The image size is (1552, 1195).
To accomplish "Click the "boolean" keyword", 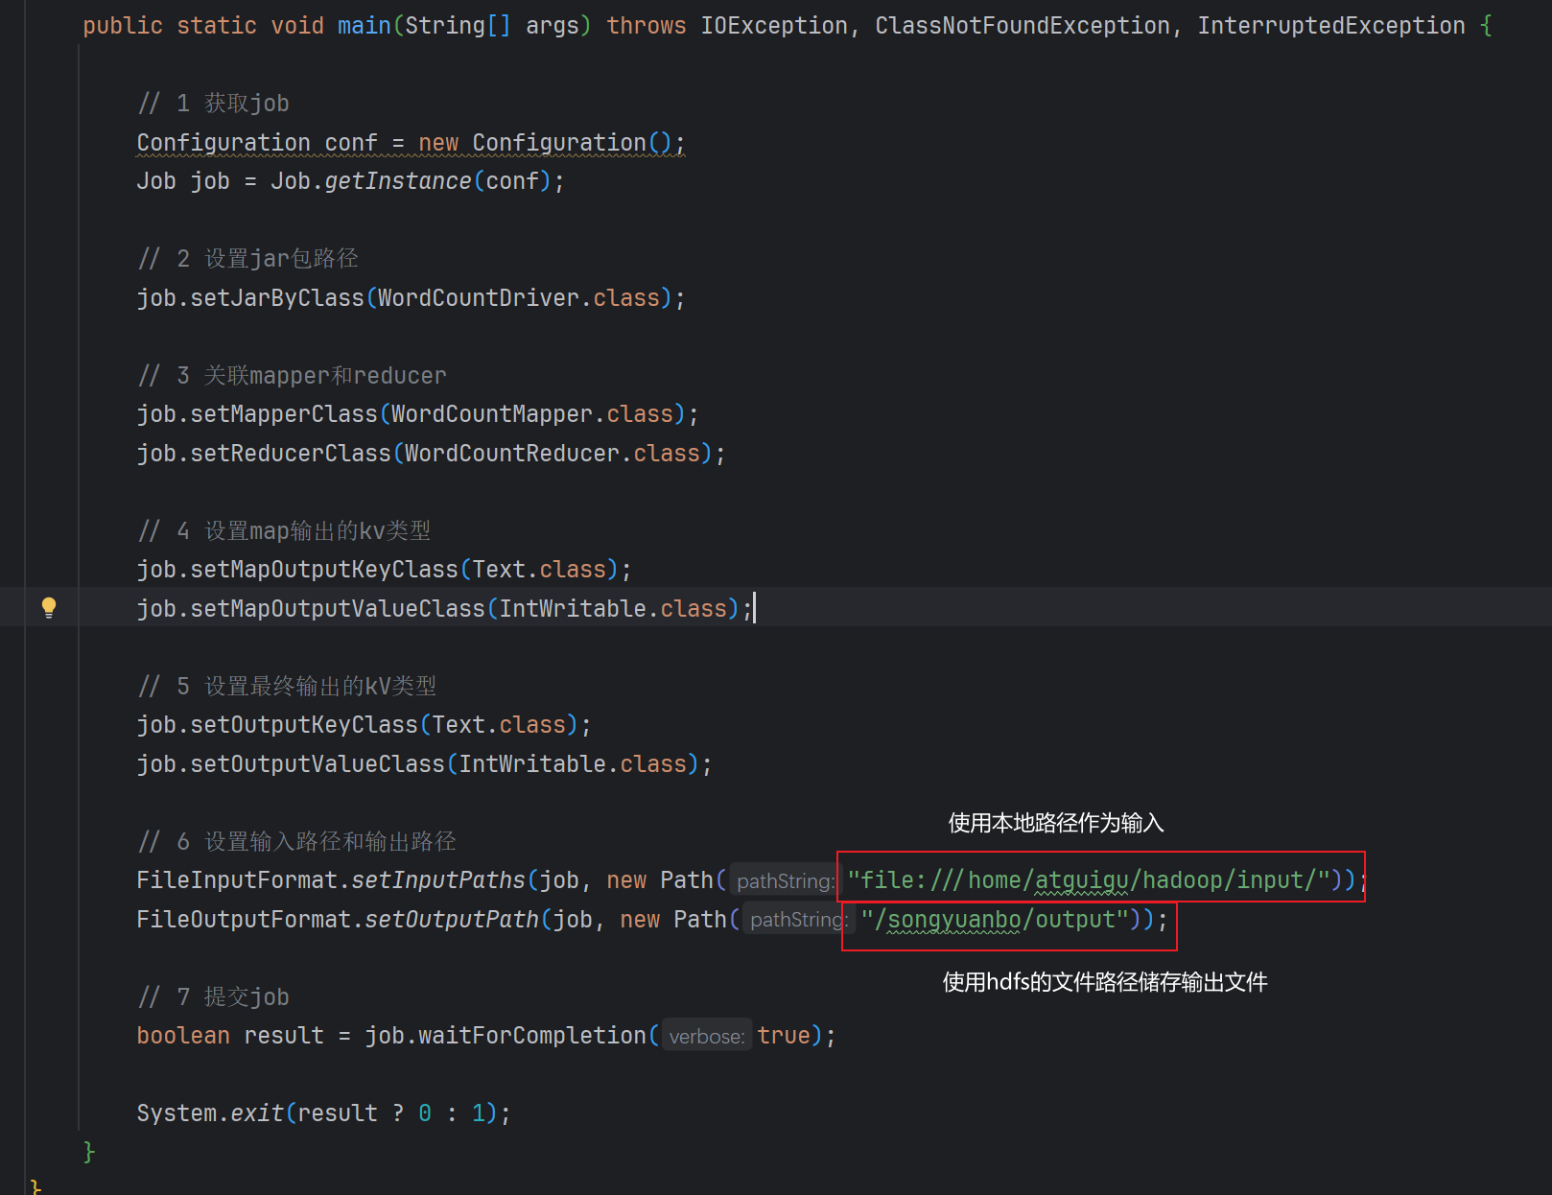I will pos(183,1036).
